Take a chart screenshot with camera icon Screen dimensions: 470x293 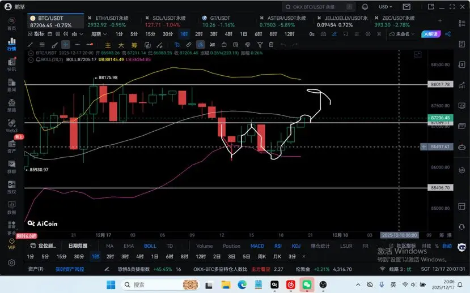323,34
